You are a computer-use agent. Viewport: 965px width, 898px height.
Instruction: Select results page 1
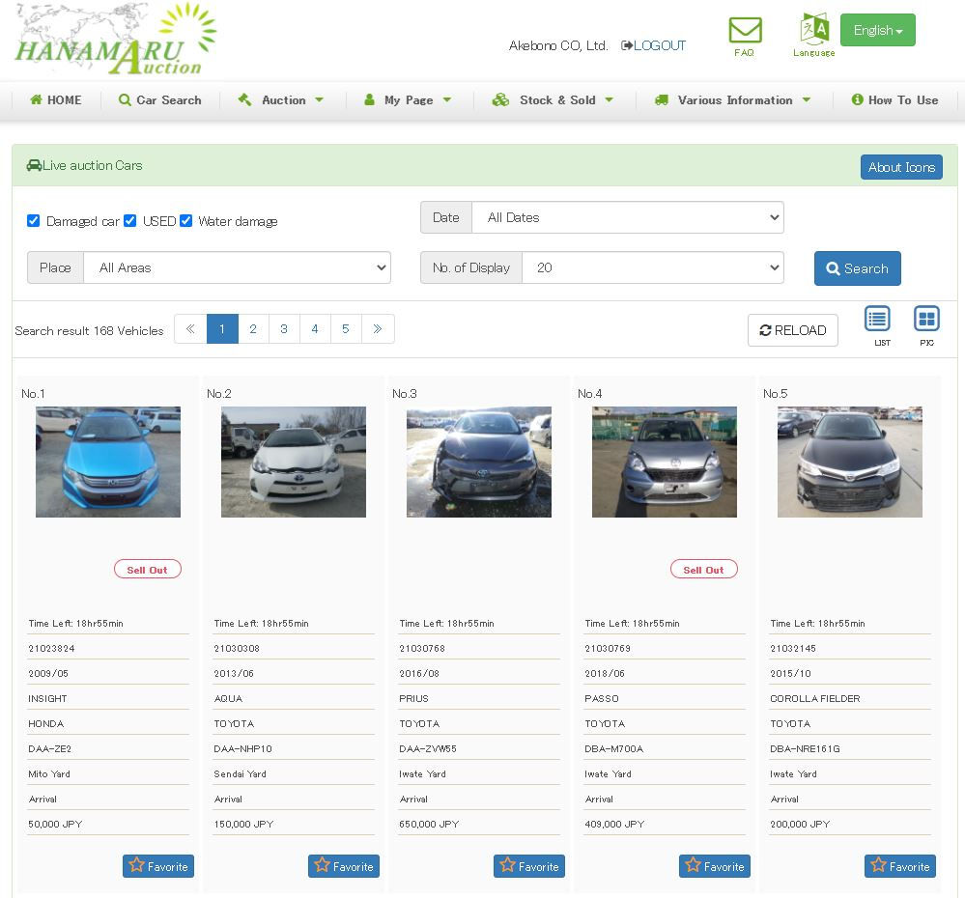pos(222,329)
